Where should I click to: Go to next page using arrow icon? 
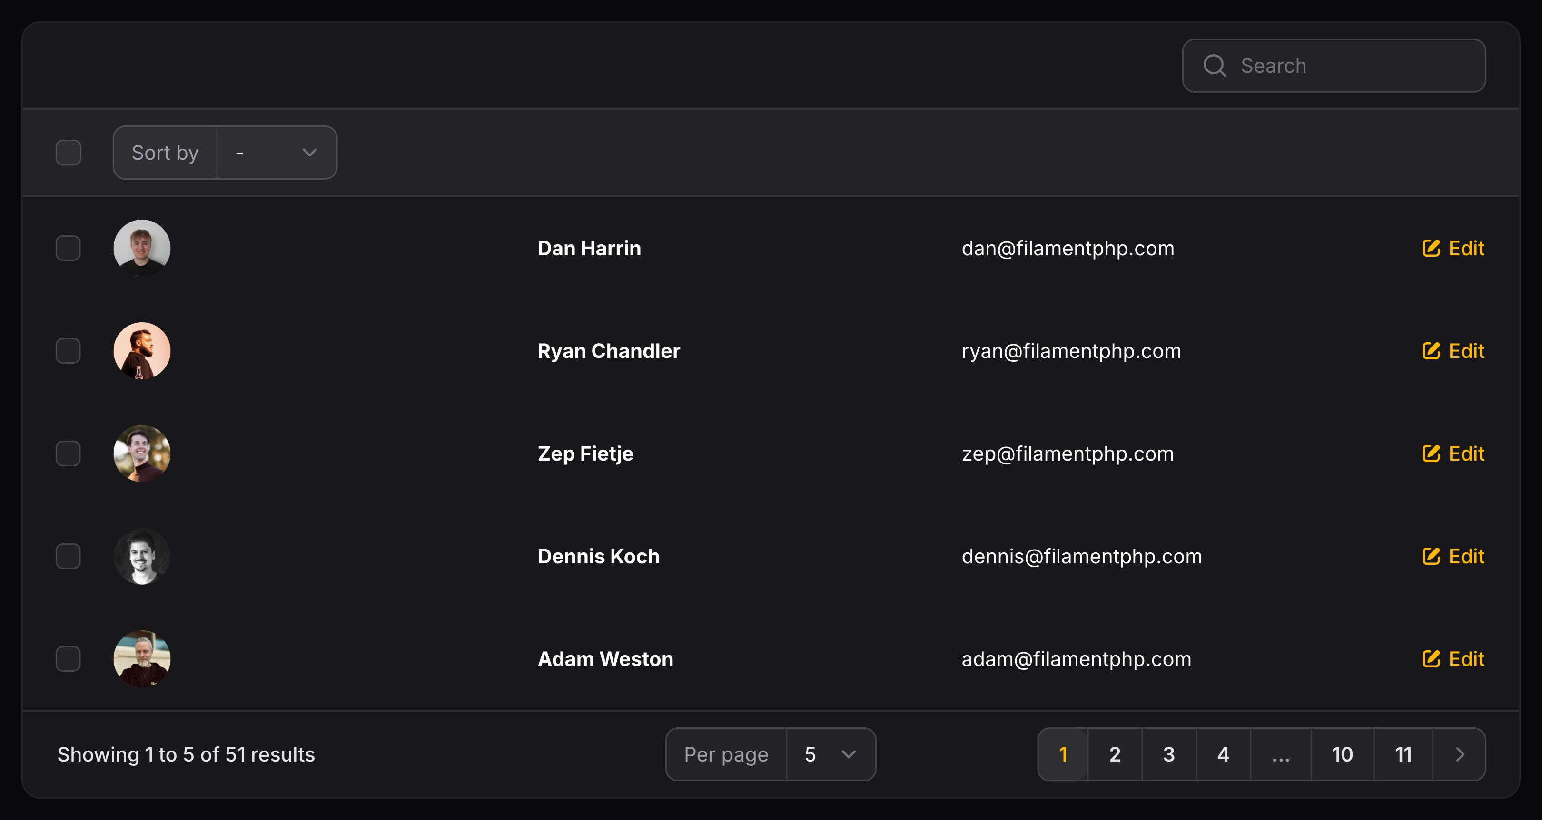click(x=1459, y=754)
